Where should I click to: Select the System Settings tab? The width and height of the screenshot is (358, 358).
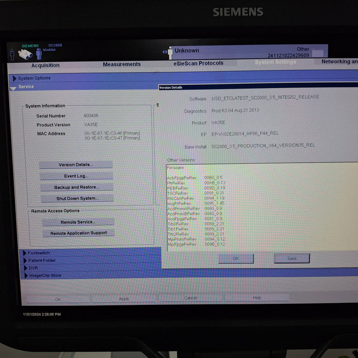[x=275, y=62]
